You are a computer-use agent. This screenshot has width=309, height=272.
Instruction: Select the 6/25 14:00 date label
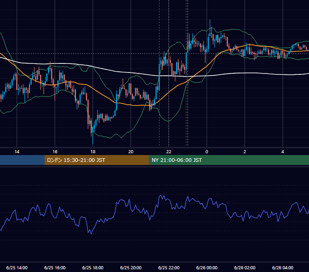[17, 267]
